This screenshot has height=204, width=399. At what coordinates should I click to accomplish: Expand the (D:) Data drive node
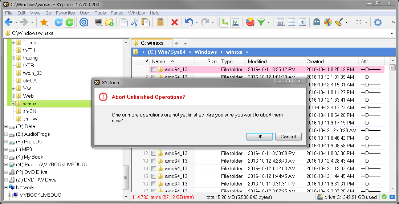coord(6,127)
